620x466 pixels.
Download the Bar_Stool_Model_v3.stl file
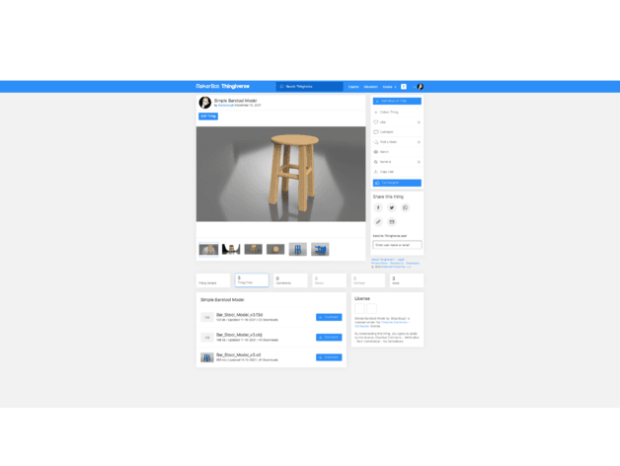(329, 357)
